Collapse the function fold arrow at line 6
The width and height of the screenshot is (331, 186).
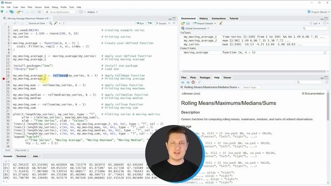point(11,43)
